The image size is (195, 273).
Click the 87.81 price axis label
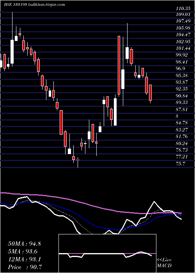tap(182, 109)
